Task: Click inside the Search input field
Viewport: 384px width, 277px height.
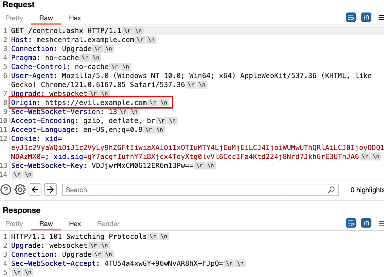Action: (196, 190)
